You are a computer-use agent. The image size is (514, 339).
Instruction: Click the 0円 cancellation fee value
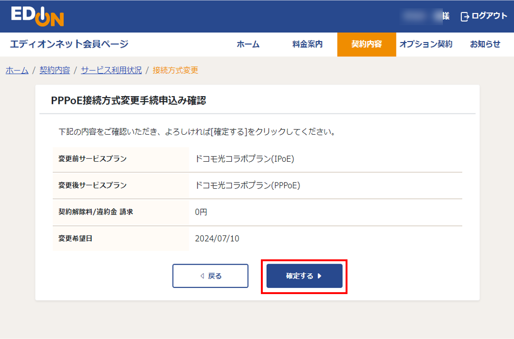[x=201, y=212]
